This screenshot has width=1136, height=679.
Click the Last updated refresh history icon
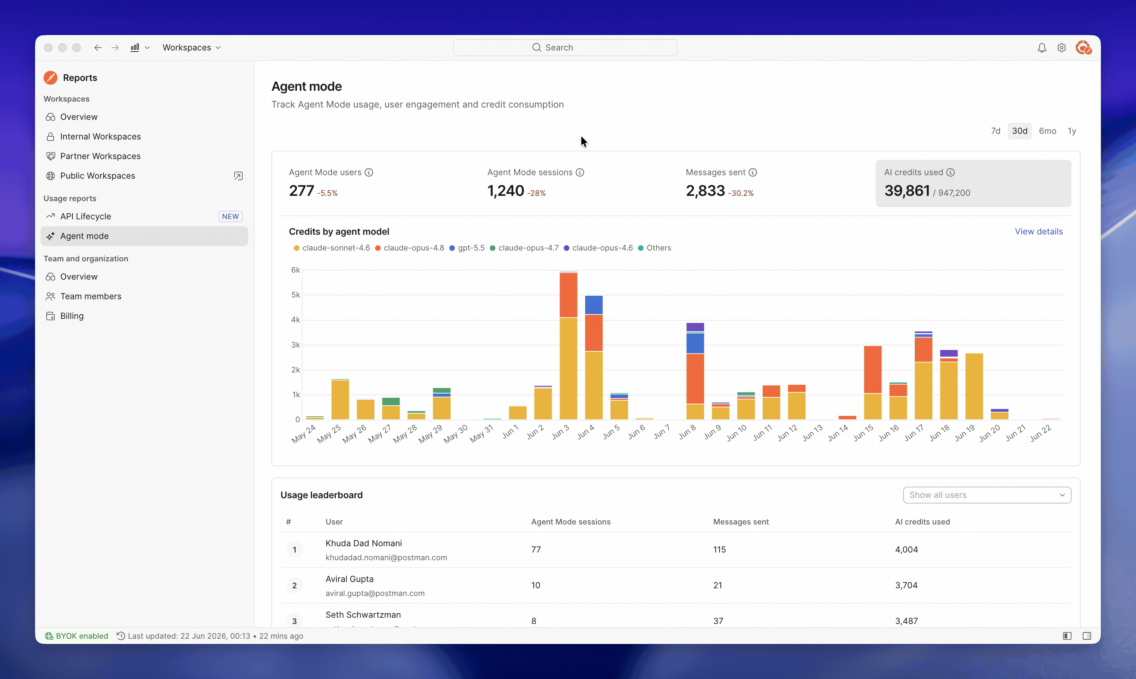[x=120, y=636]
